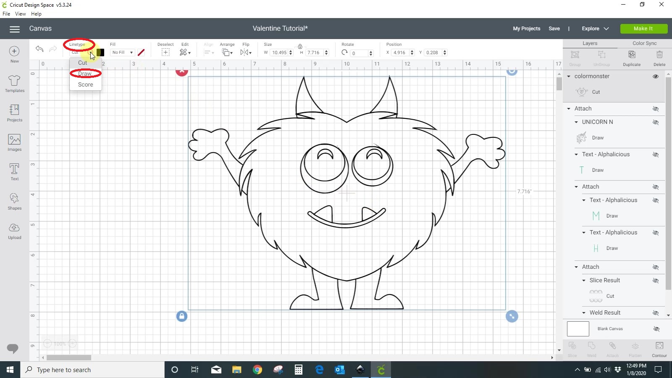Screen dimensions: 672x378
Task: Click the Undo arrow
Action: coord(39,49)
